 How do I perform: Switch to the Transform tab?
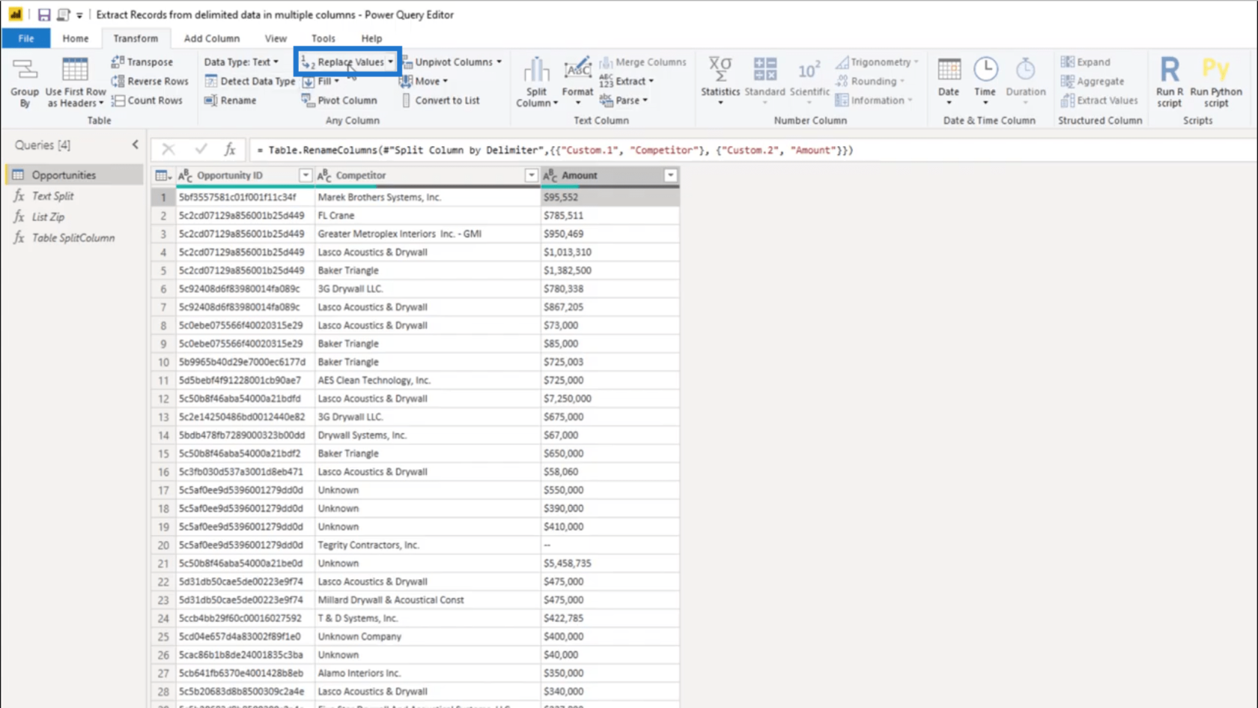pyautogui.click(x=136, y=38)
